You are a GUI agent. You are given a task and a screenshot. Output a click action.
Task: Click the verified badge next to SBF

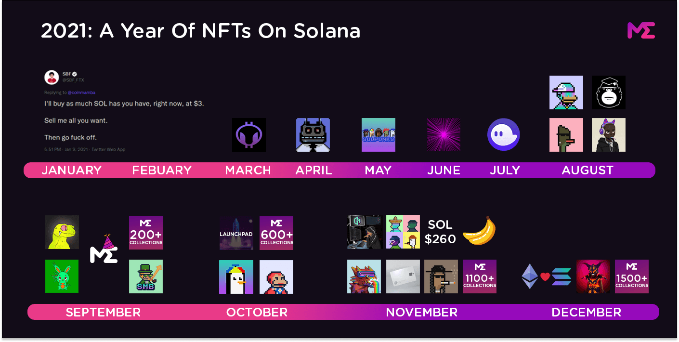[75, 74]
